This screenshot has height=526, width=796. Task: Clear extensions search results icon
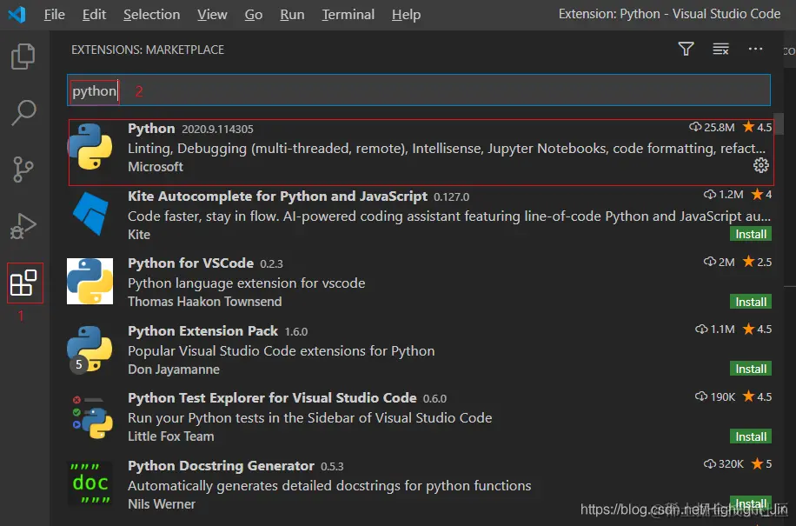click(720, 49)
